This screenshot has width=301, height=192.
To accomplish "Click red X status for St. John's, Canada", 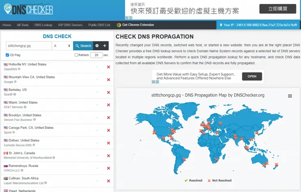I will tap(109, 155).
